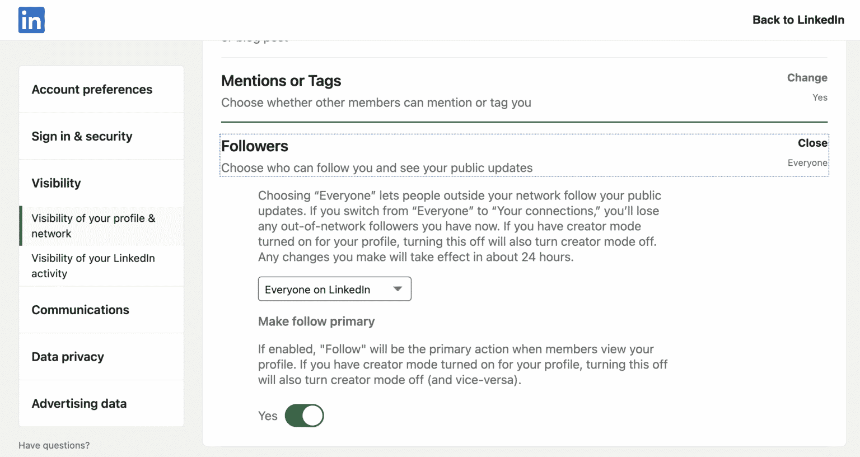Switch to Sign in & security settings
Image resolution: width=860 pixels, height=457 pixels.
[x=82, y=136]
